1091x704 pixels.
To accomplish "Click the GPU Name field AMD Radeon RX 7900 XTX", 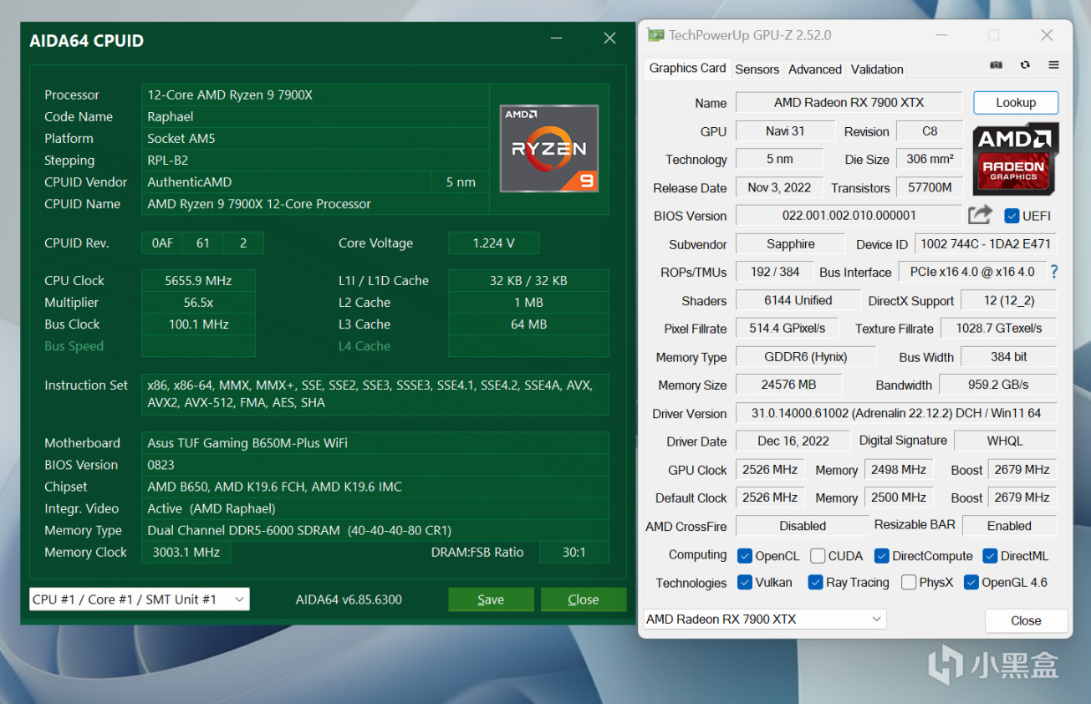I will (849, 103).
